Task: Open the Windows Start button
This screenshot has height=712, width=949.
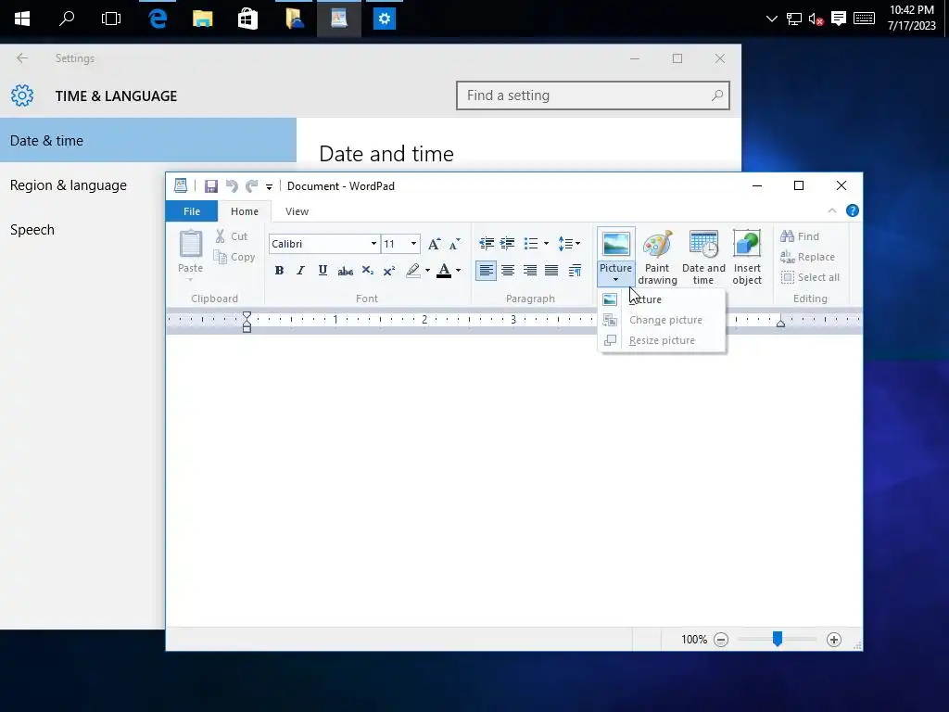Action: coord(22,19)
